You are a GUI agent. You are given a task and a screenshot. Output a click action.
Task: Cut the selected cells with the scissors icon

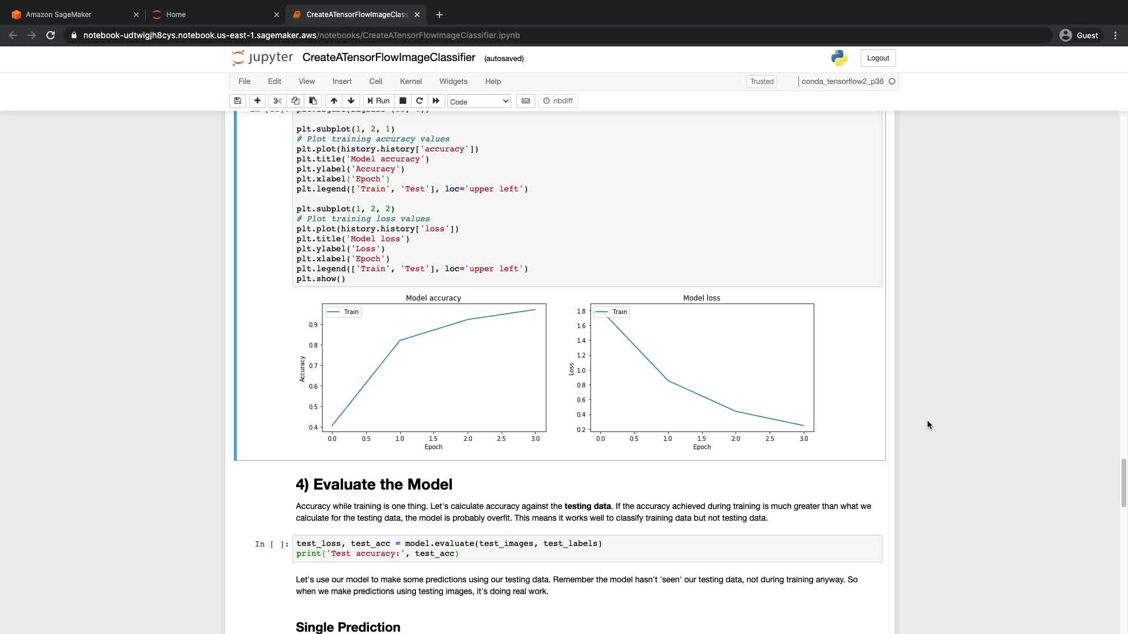(x=278, y=101)
